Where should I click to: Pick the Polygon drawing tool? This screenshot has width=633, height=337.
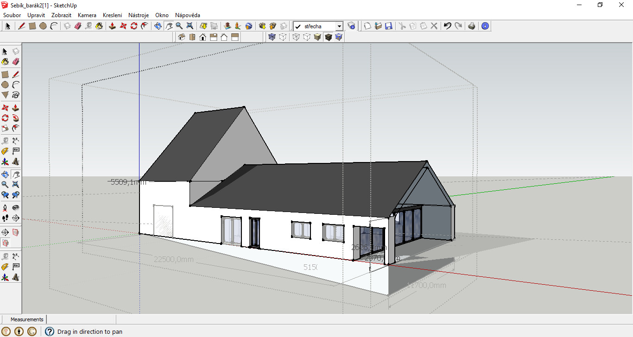[x=5, y=95]
